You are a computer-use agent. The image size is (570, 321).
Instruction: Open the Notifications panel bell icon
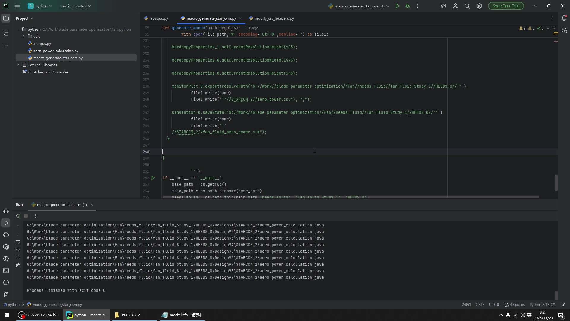click(x=564, y=18)
